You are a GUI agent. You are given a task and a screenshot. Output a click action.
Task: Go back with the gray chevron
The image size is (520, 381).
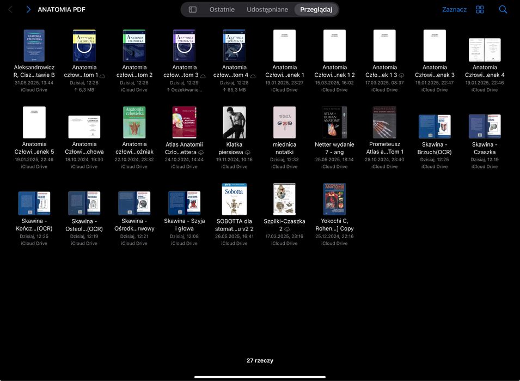(x=10, y=10)
